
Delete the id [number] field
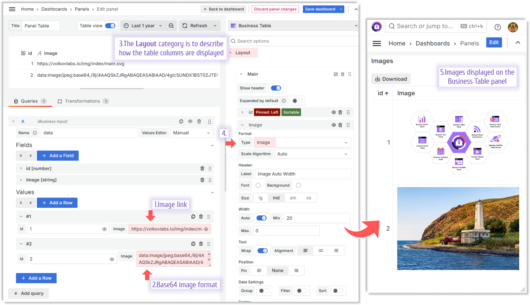[202, 169]
